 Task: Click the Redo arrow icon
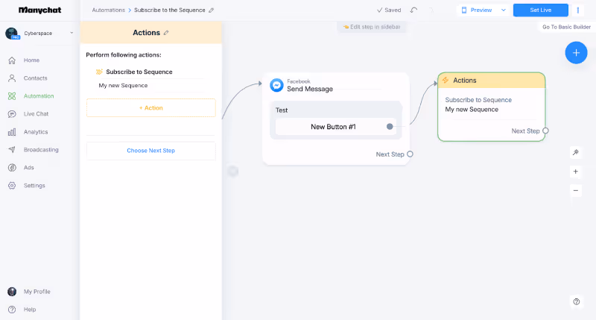point(431,10)
